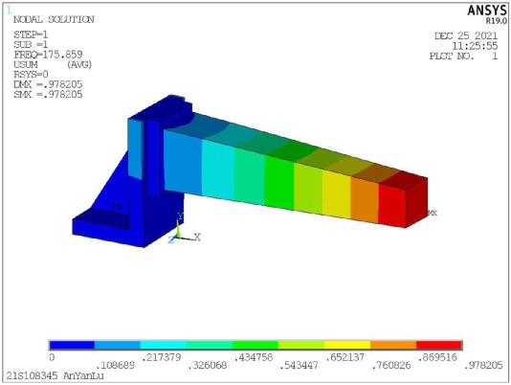Click the cyan legend color band
This screenshot has width=511, height=385.
[x=164, y=345]
